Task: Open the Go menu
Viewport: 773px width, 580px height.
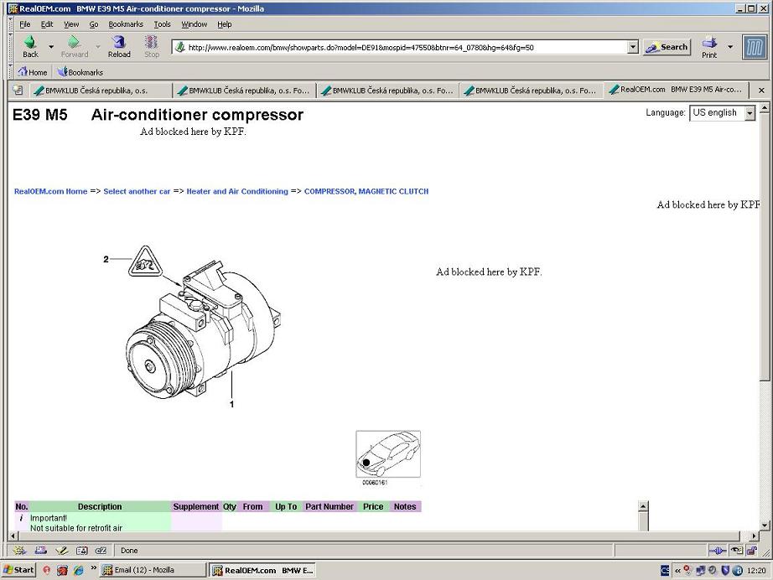Action: point(94,24)
